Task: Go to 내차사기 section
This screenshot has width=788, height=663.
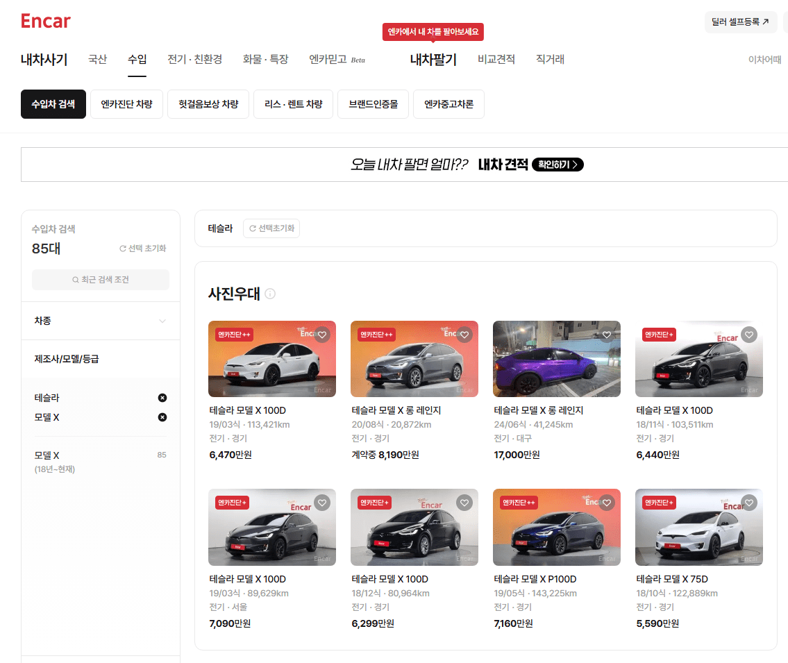Action: tap(44, 59)
